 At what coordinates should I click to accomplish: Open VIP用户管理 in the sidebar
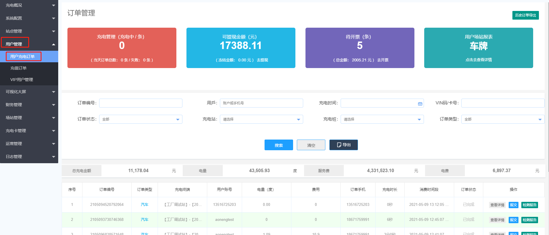[x=22, y=80]
